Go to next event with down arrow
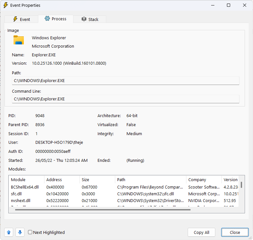253x240 pixels. (x=20, y=232)
